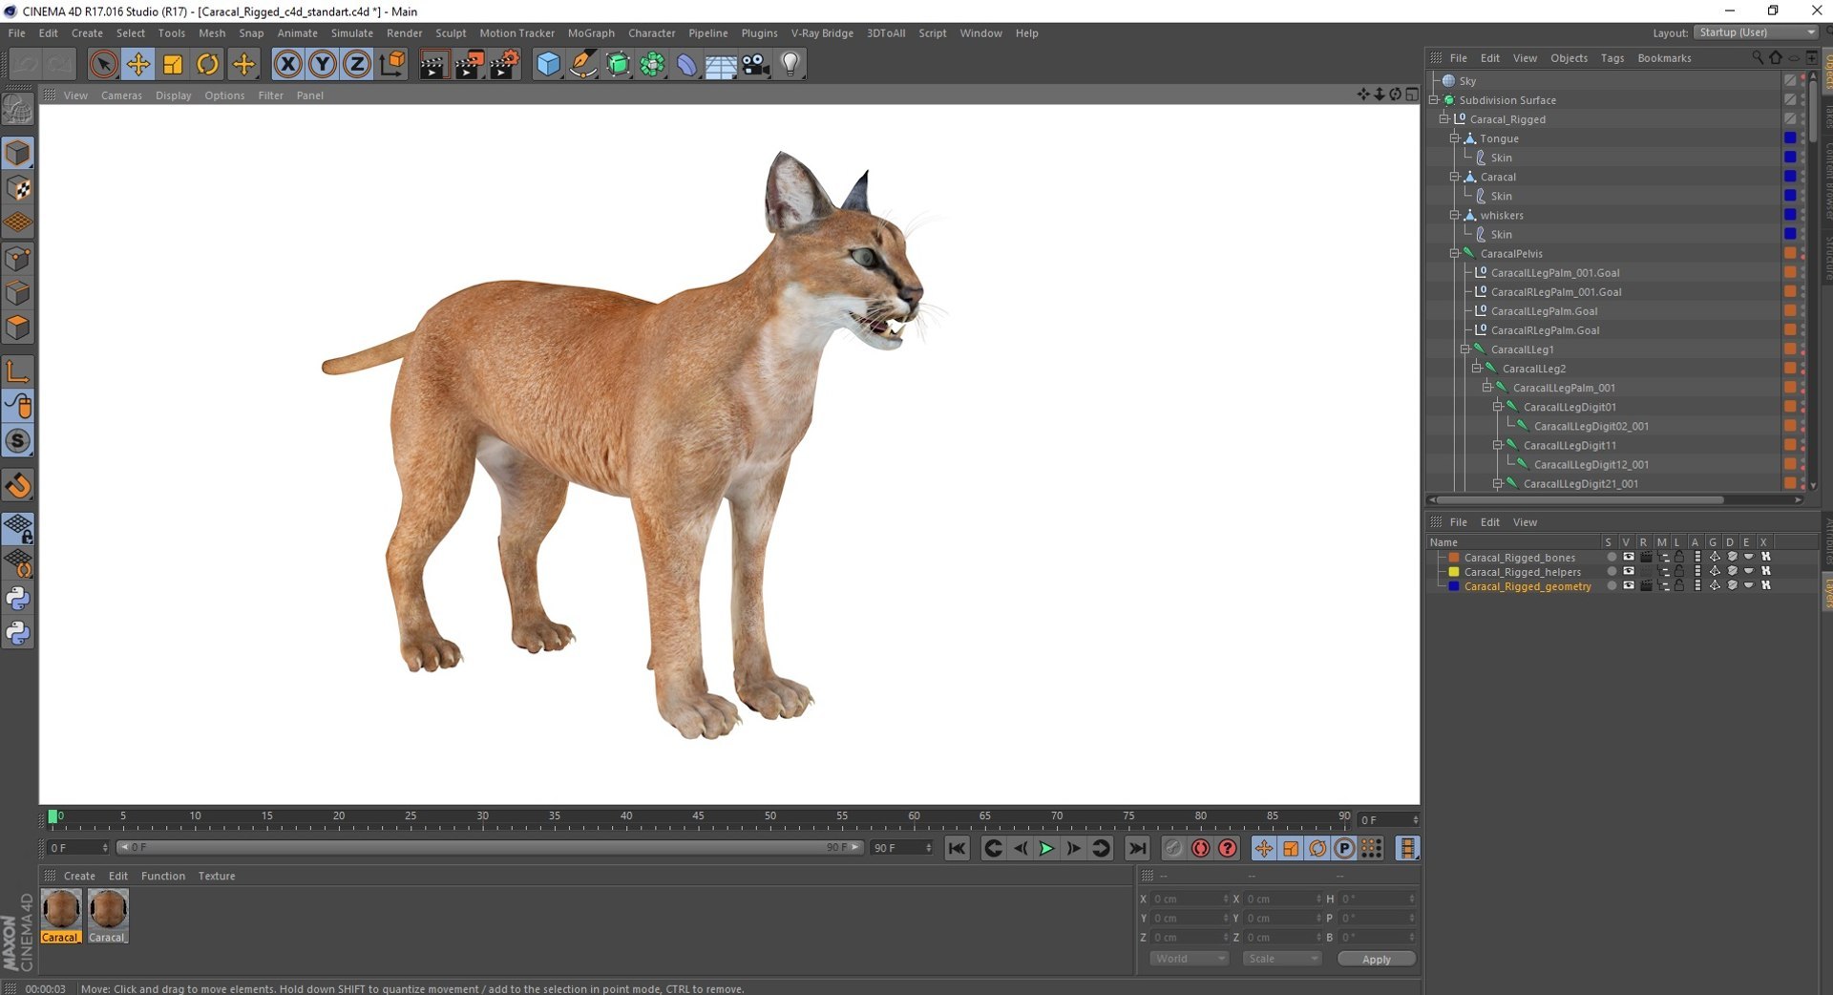Activate the Scale tool
This screenshot has width=1833, height=995.
tap(173, 64)
